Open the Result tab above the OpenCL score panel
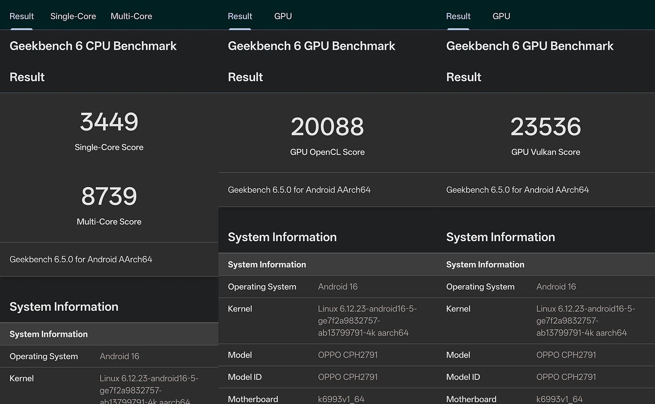This screenshot has width=655, height=404. coord(240,16)
